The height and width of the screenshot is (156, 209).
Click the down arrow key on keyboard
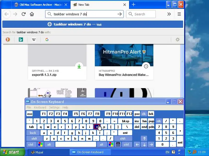click(x=144, y=144)
